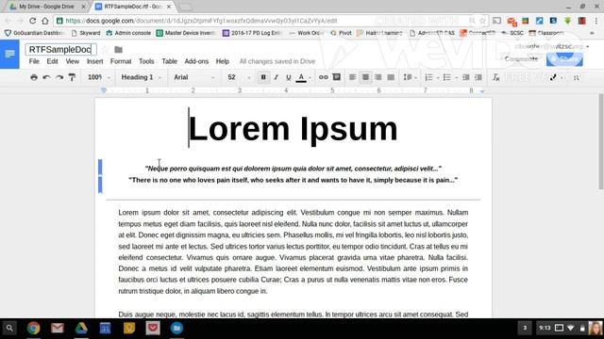Open the numbered list style dropdown arrow
The width and height of the screenshot is (604, 339).
(x=438, y=77)
